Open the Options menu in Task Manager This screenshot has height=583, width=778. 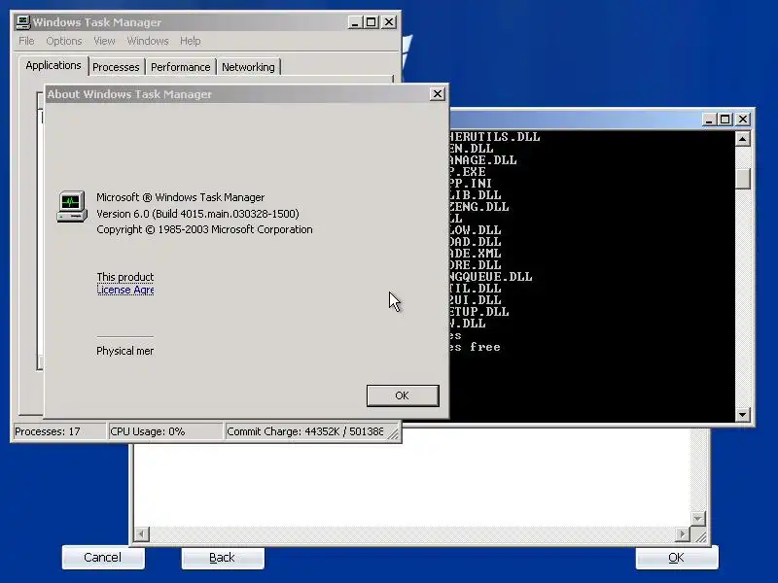click(64, 41)
